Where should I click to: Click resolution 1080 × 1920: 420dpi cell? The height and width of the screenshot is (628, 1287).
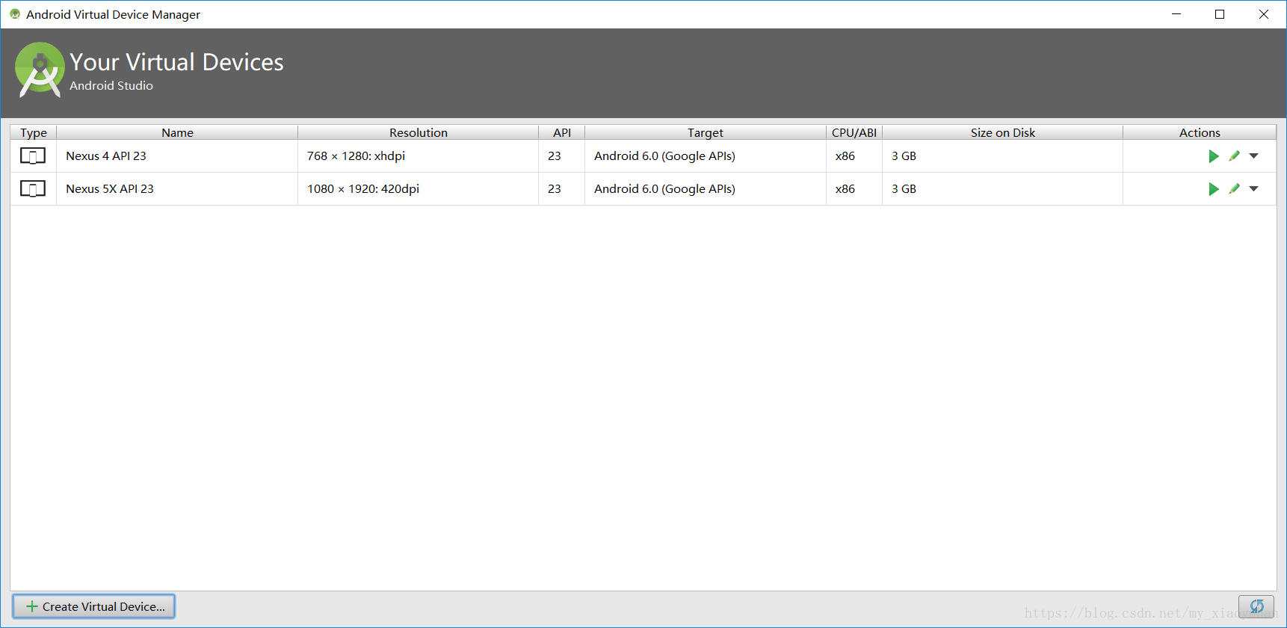click(x=419, y=189)
